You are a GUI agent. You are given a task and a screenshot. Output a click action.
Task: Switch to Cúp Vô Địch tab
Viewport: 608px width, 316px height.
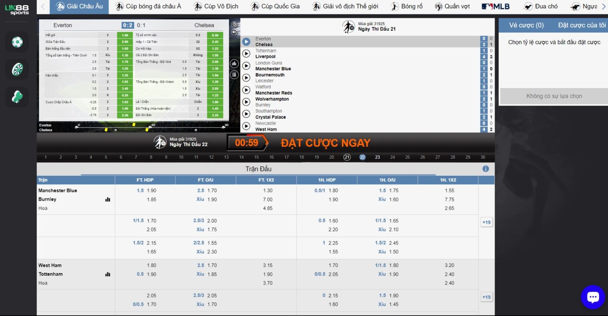(x=216, y=7)
